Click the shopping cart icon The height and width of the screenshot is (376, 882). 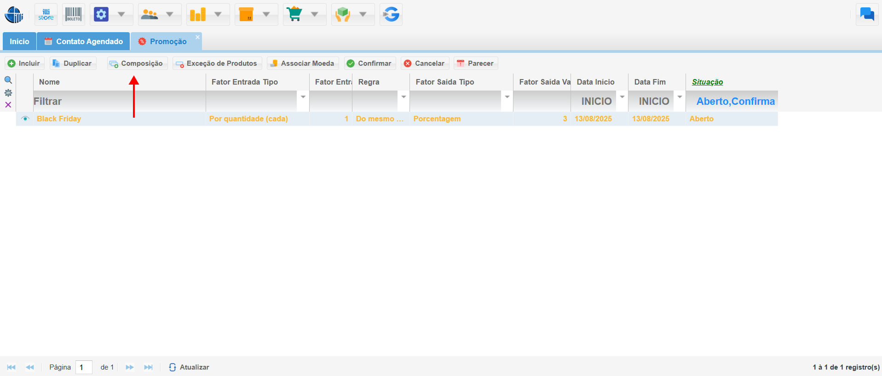(294, 15)
